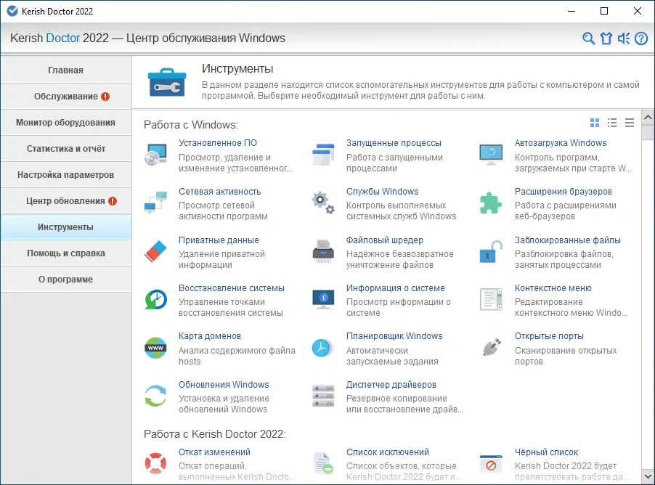Image resolution: width=655 pixels, height=485 pixels.
Task: Open the Восстановление системы link
Action: [232, 288]
